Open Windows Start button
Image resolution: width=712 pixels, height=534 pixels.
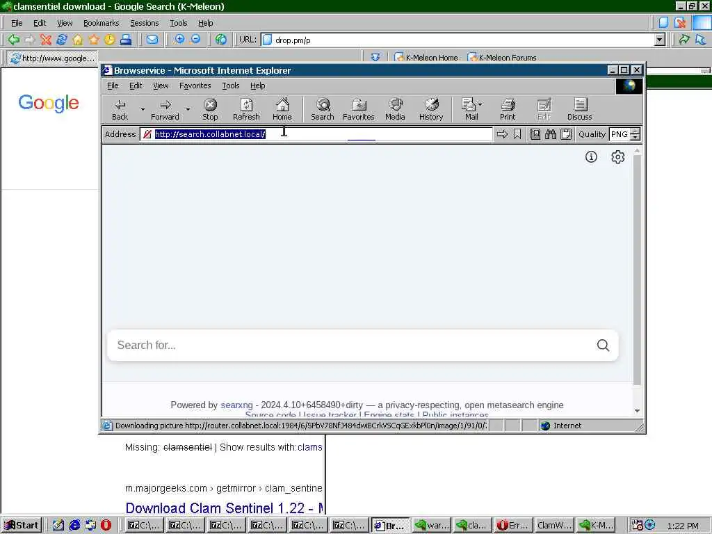[x=22, y=526]
